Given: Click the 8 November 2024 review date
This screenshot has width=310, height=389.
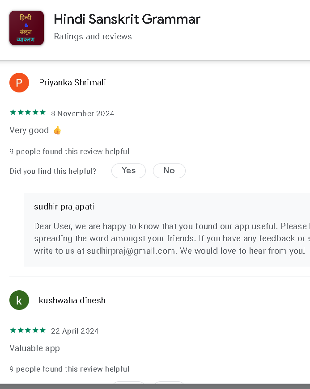Looking at the screenshot, I should (x=83, y=113).
